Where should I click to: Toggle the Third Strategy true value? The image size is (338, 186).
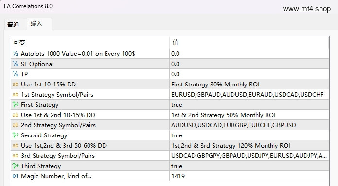(249, 166)
